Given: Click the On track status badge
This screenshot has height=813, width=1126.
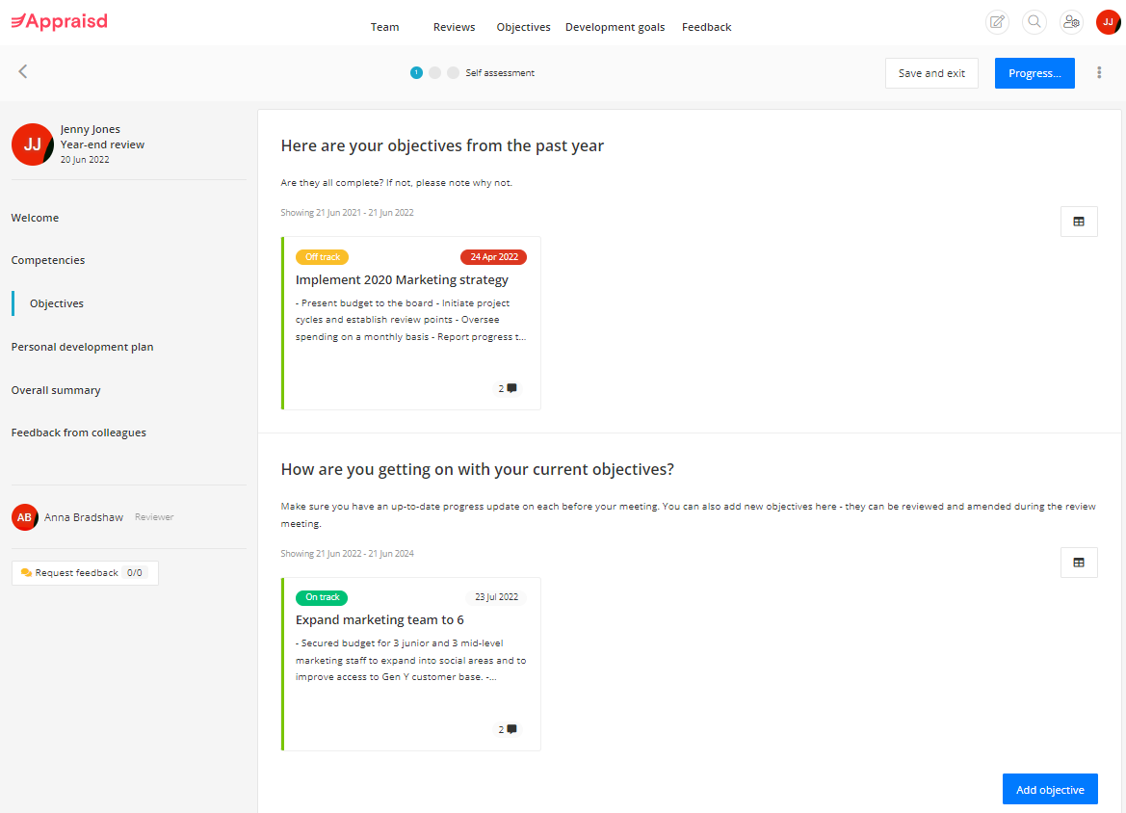Looking at the screenshot, I should coord(322,597).
